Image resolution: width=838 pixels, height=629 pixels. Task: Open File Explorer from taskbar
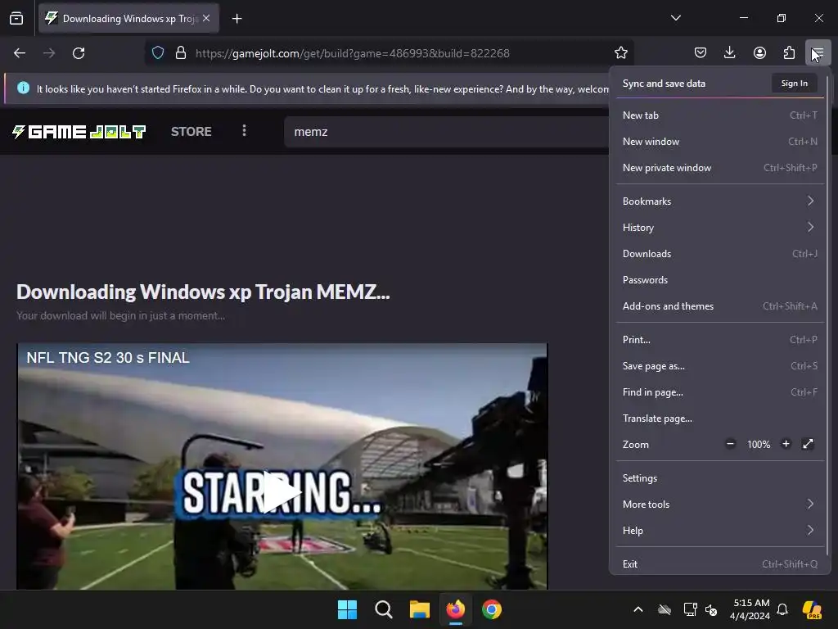420,609
